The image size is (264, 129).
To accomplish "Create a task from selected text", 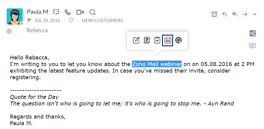I will pyautogui.click(x=157, y=40).
